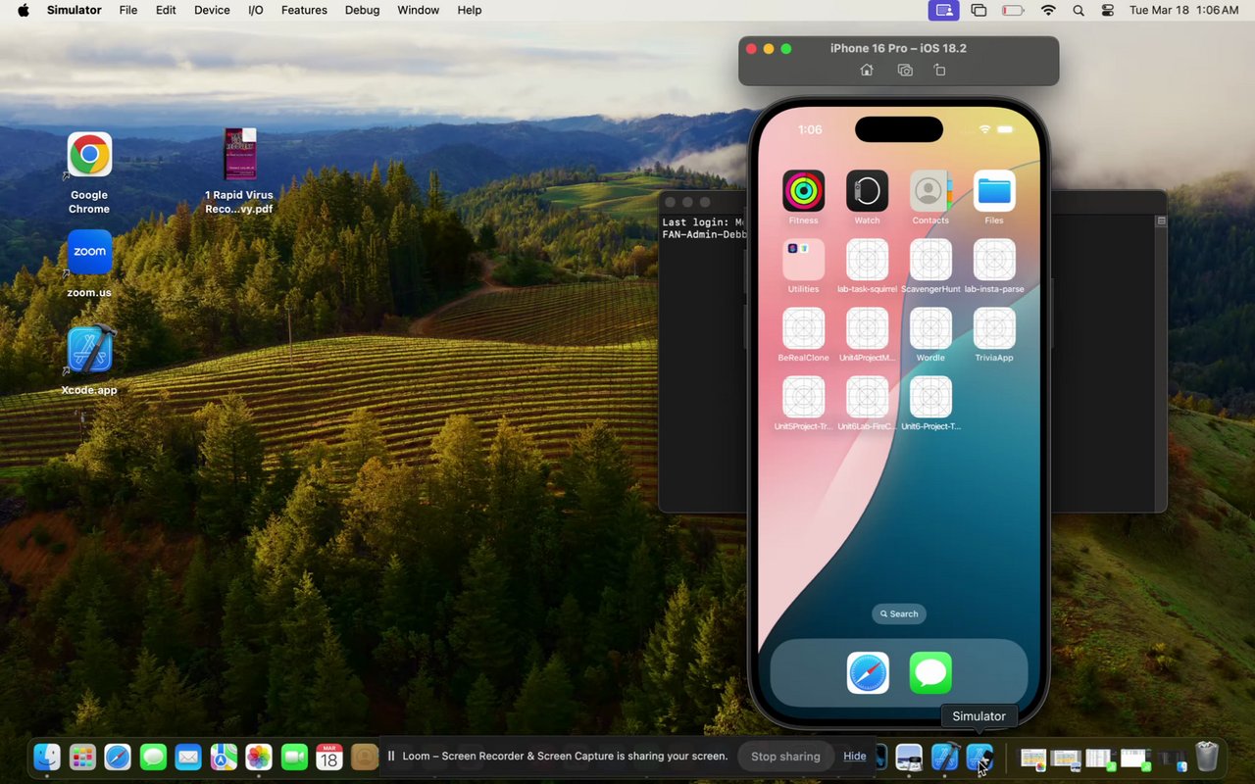Open the Trash in the Mac Dock
Viewport: 1255px width, 784px height.
tap(1207, 757)
